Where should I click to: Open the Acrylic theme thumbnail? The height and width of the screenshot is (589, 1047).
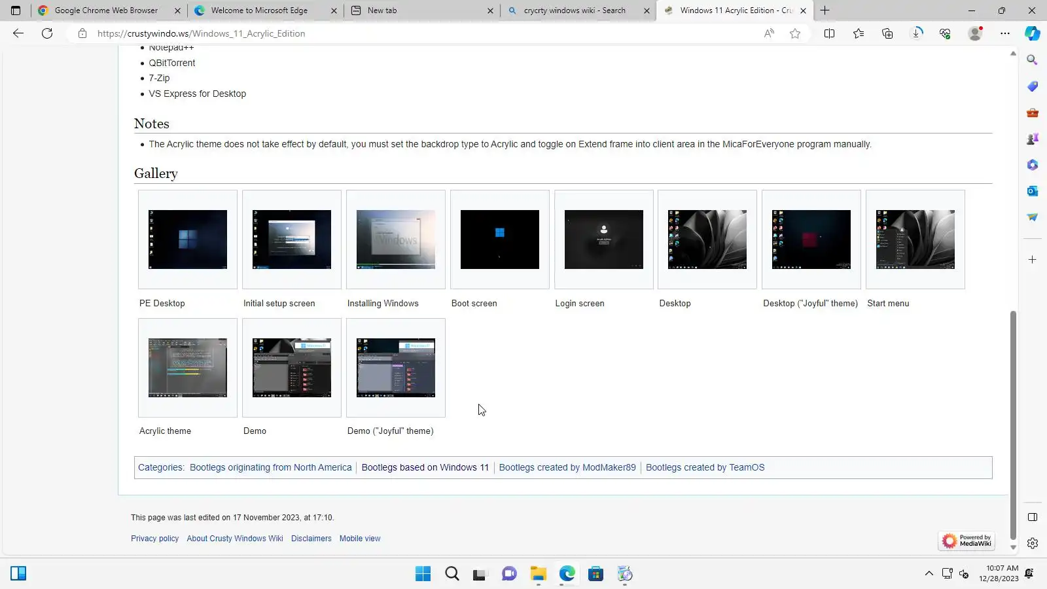tap(188, 368)
